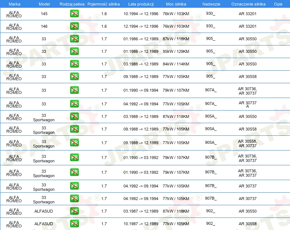
Task: Click AR 33201 in the 146 row
Action: 247,26
